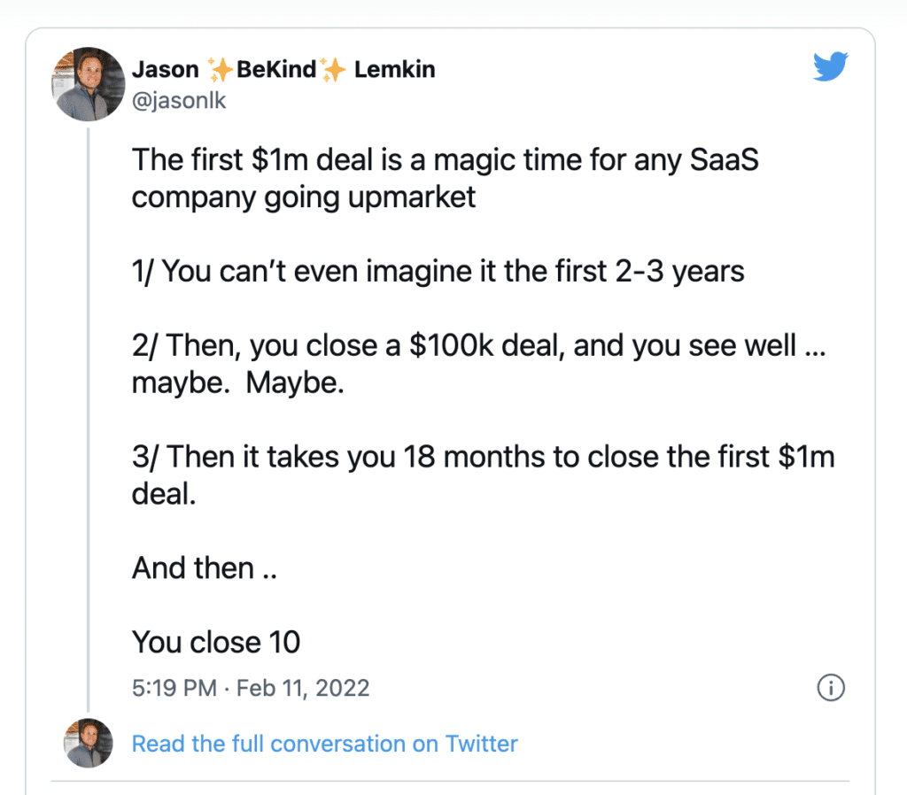Open Jason Lemkin's large profile avatar

tap(88, 84)
